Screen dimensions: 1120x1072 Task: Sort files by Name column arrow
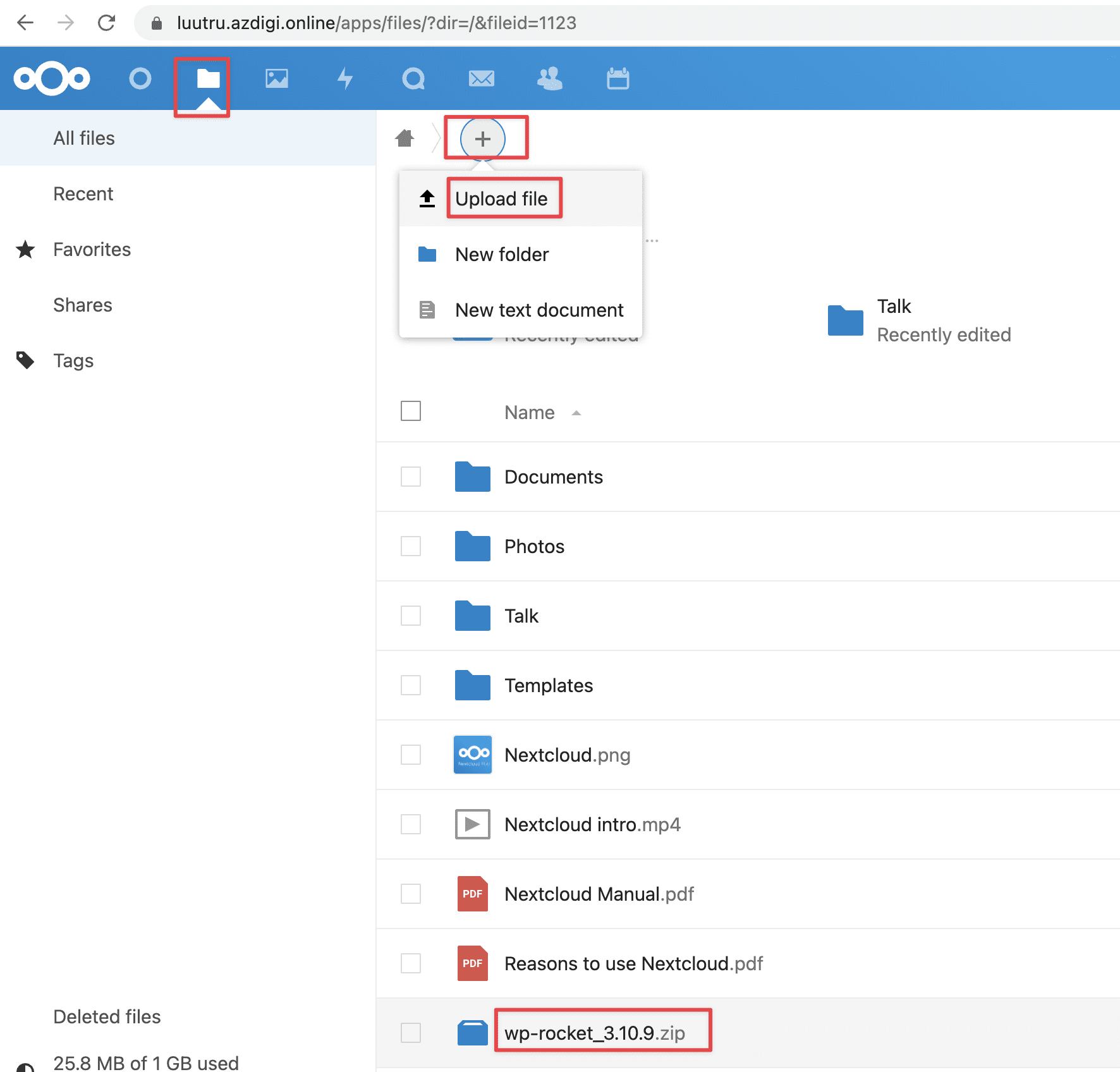click(576, 413)
